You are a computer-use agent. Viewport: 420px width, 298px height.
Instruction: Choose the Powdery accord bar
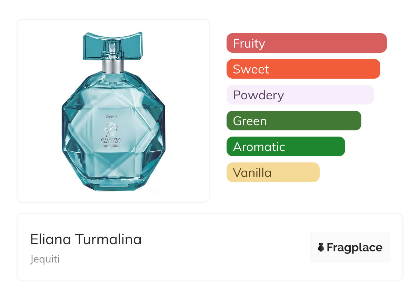300,95
